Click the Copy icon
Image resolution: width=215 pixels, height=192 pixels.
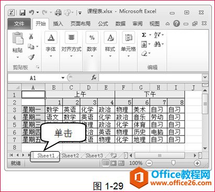click(31, 47)
